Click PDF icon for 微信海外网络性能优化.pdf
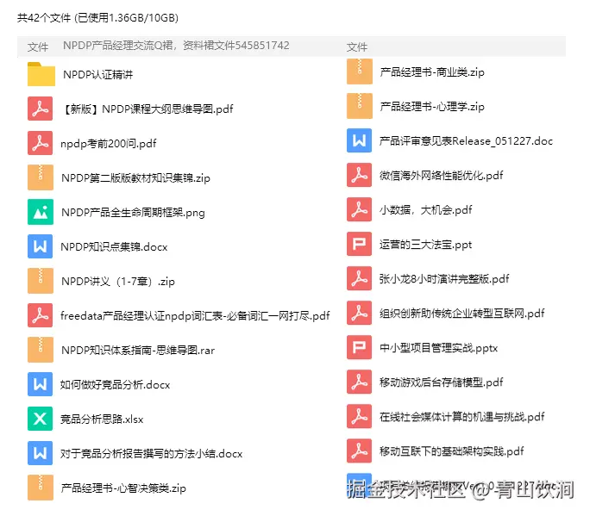Screen dimensions: 590x516 [x=360, y=175]
